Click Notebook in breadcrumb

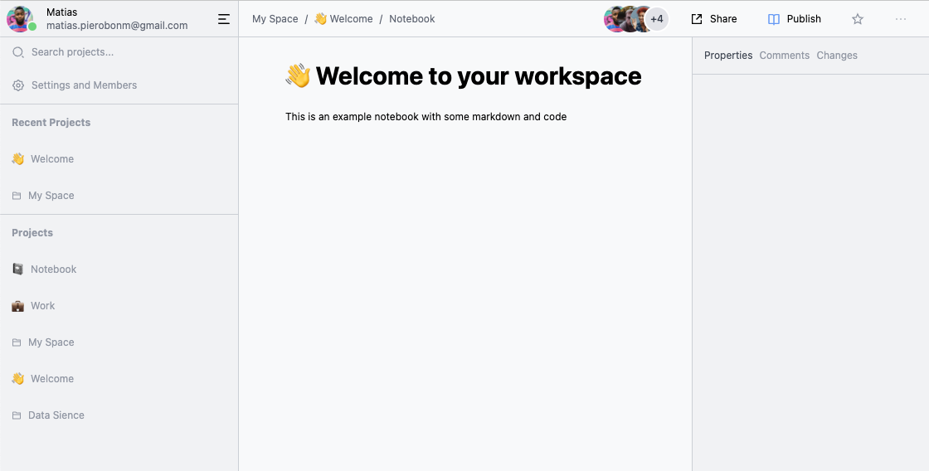[411, 19]
